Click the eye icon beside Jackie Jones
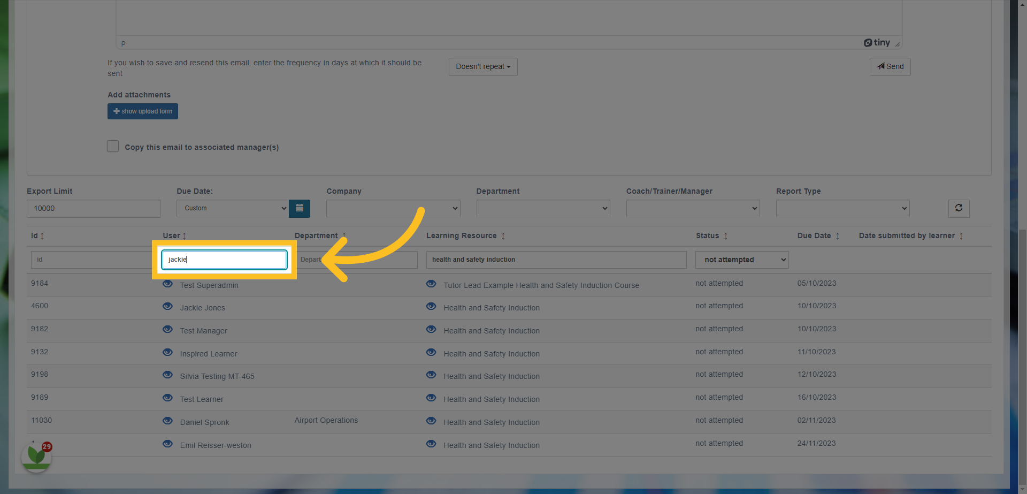The image size is (1027, 494). [167, 306]
